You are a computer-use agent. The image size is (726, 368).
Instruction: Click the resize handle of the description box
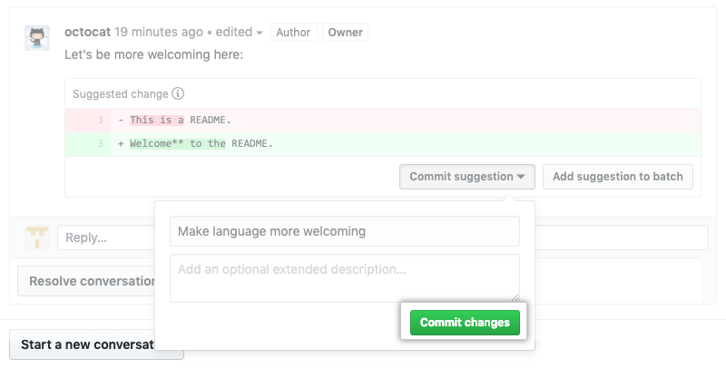515,298
